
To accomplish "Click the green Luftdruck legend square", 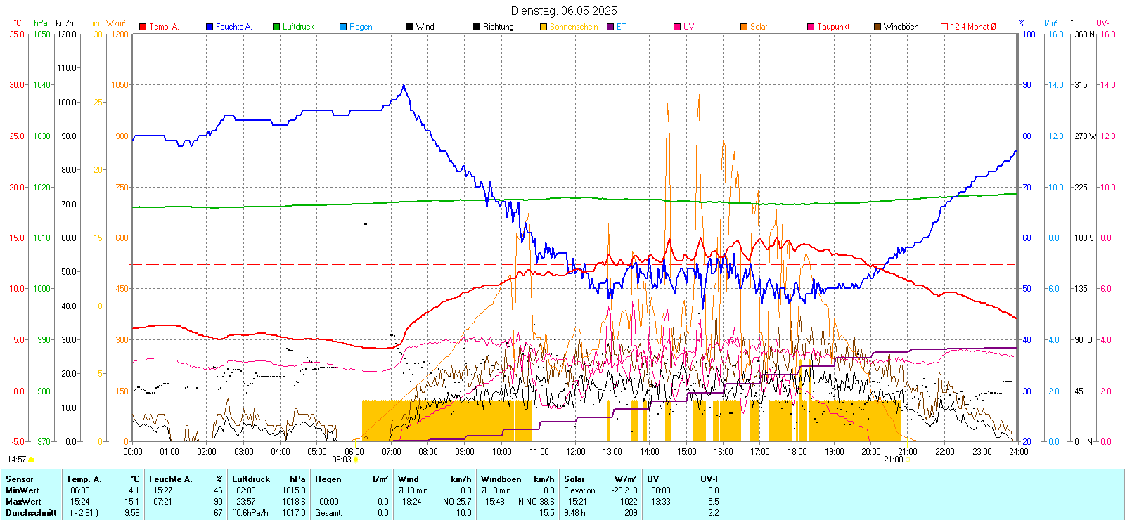I will coord(276,27).
